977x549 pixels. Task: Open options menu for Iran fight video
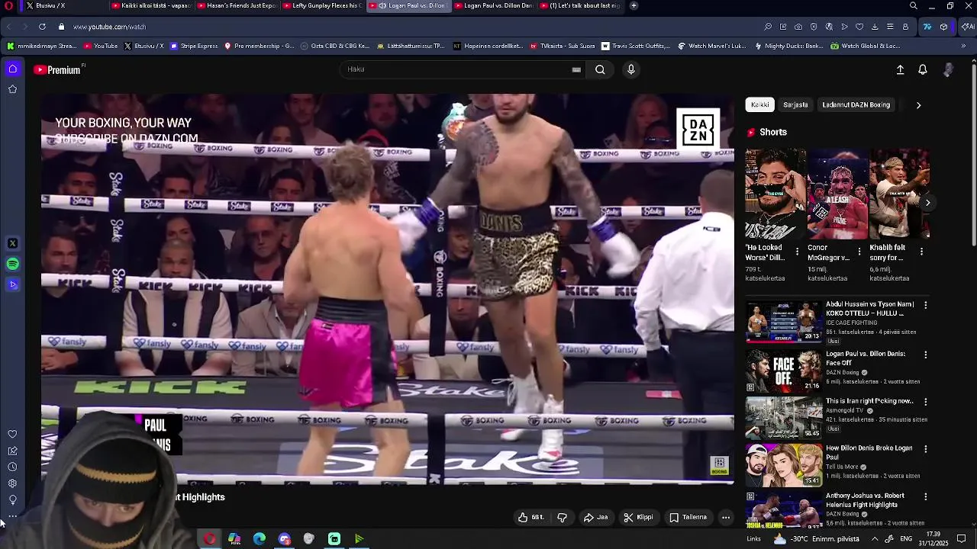pos(926,402)
